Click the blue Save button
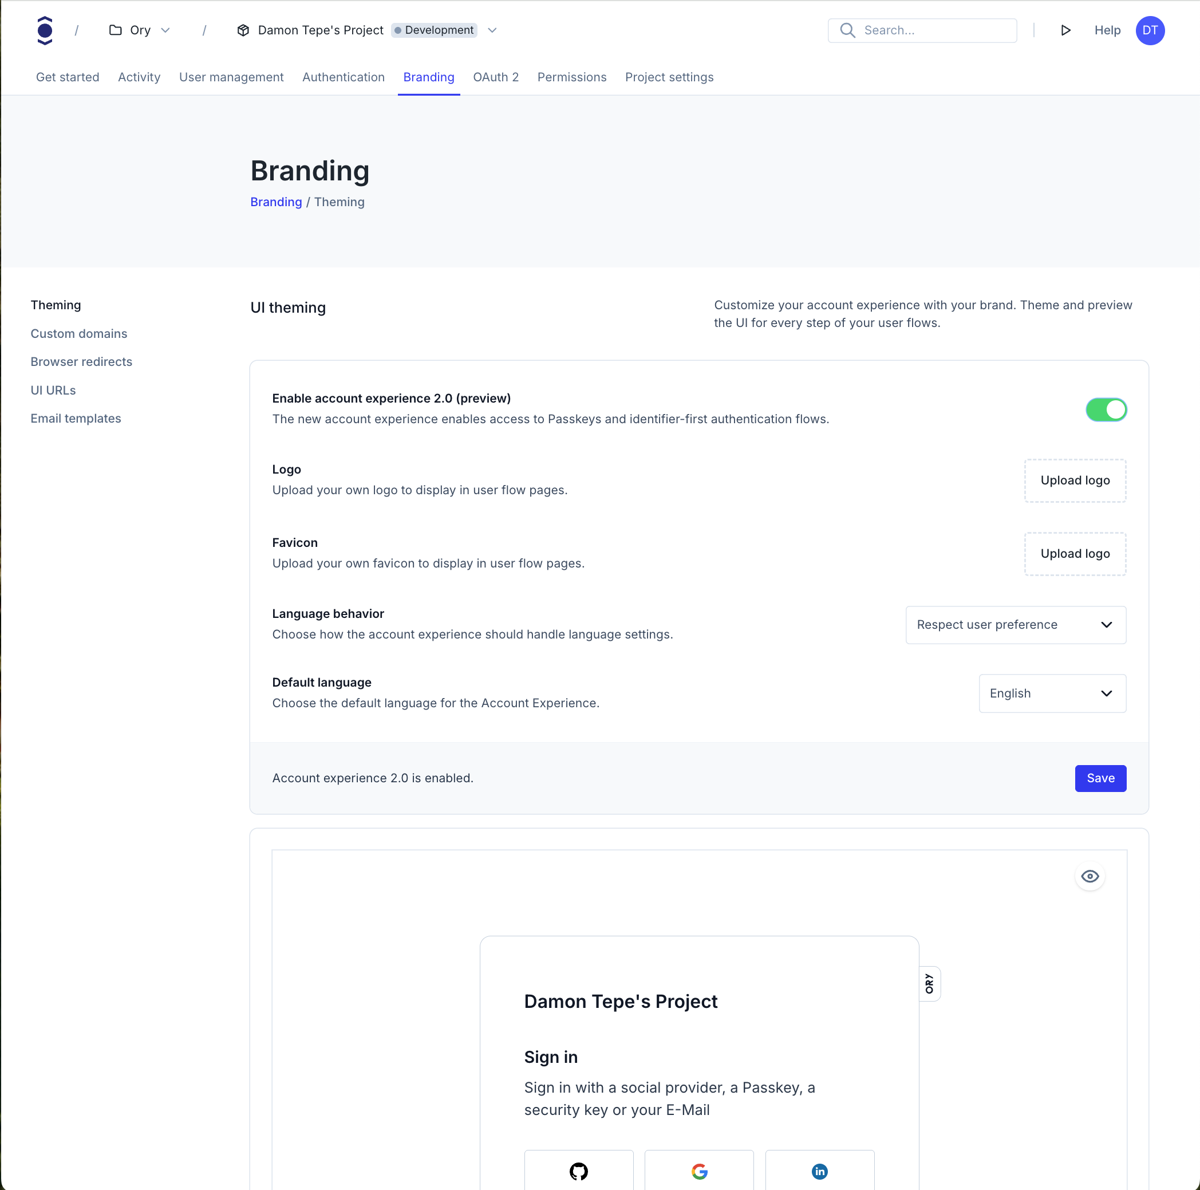The width and height of the screenshot is (1200, 1190). [x=1100, y=778]
